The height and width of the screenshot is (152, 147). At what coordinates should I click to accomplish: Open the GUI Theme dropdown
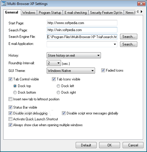[x=71, y=70]
